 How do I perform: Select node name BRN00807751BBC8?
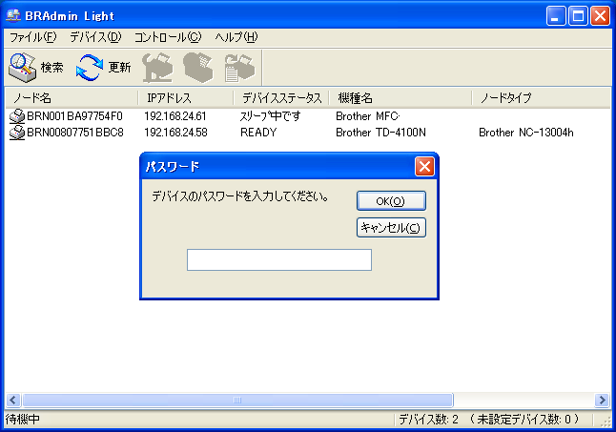pyautogui.click(x=75, y=133)
